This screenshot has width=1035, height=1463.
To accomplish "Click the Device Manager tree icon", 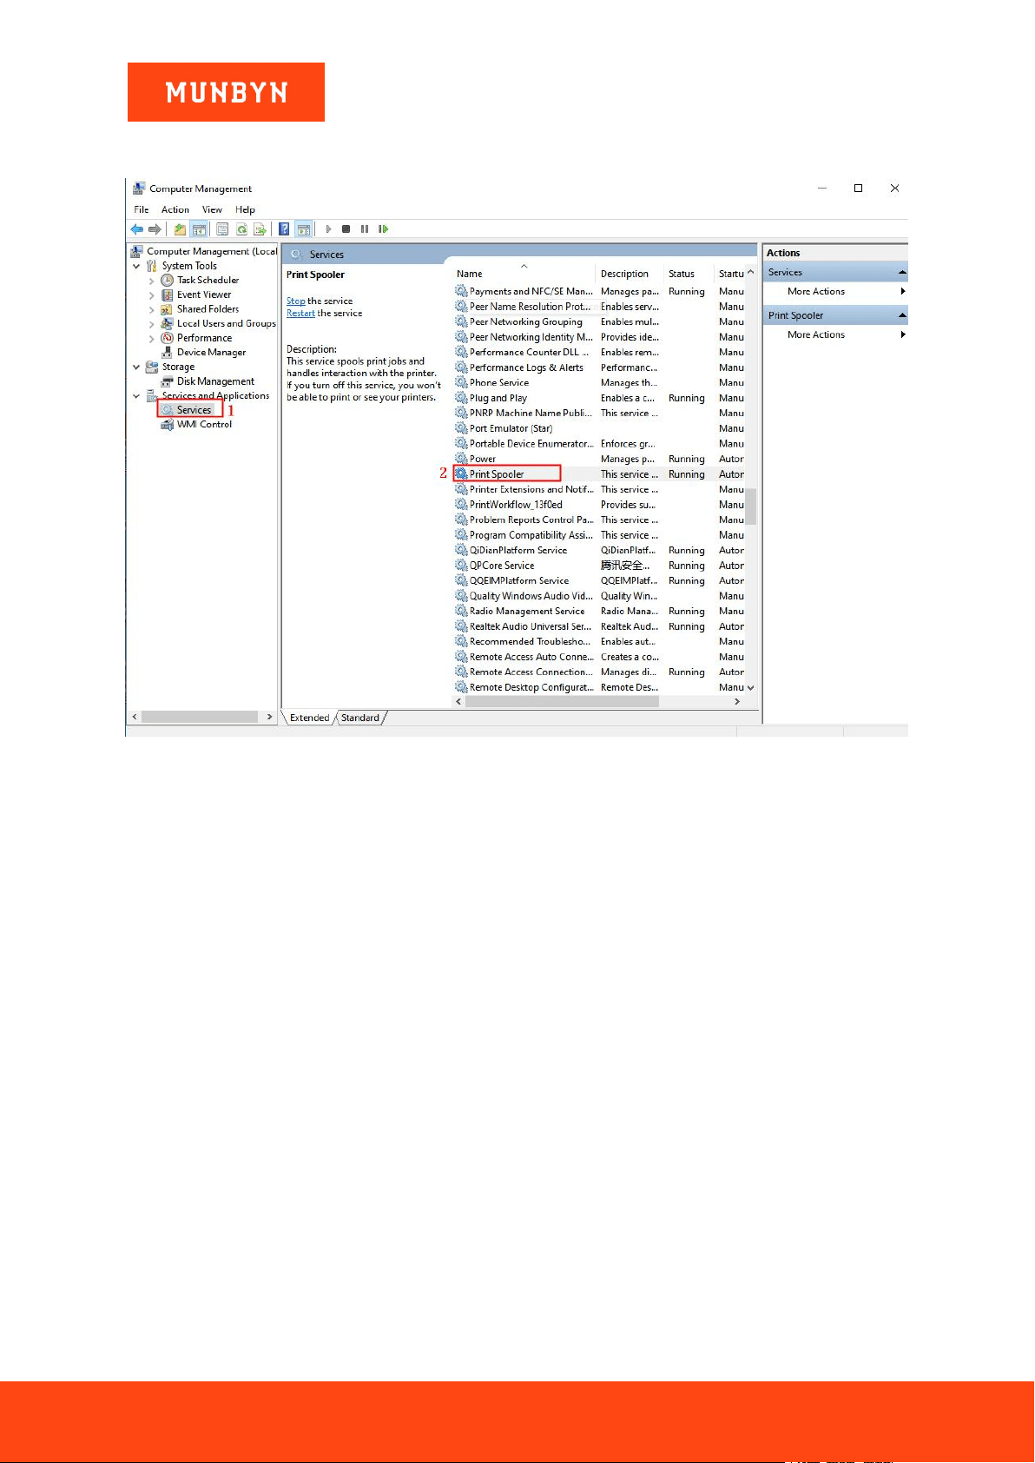I will tap(168, 353).
